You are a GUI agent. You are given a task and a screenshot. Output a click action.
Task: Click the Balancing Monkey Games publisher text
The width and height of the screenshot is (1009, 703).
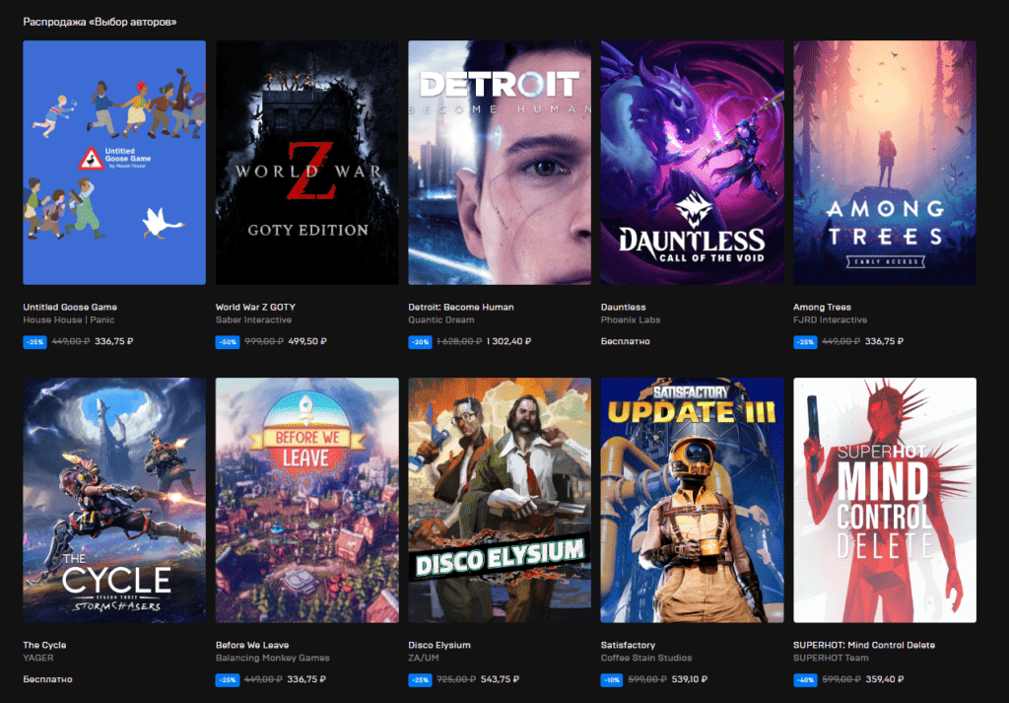[272, 658]
